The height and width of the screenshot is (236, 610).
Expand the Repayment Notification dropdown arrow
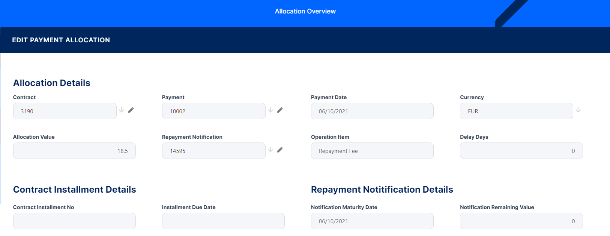[270, 150]
